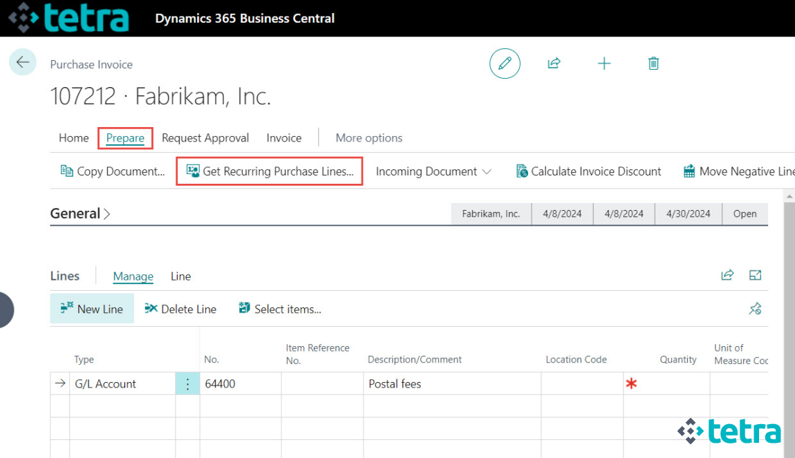
Task: Create a new record with the plus icon
Action: 604,63
